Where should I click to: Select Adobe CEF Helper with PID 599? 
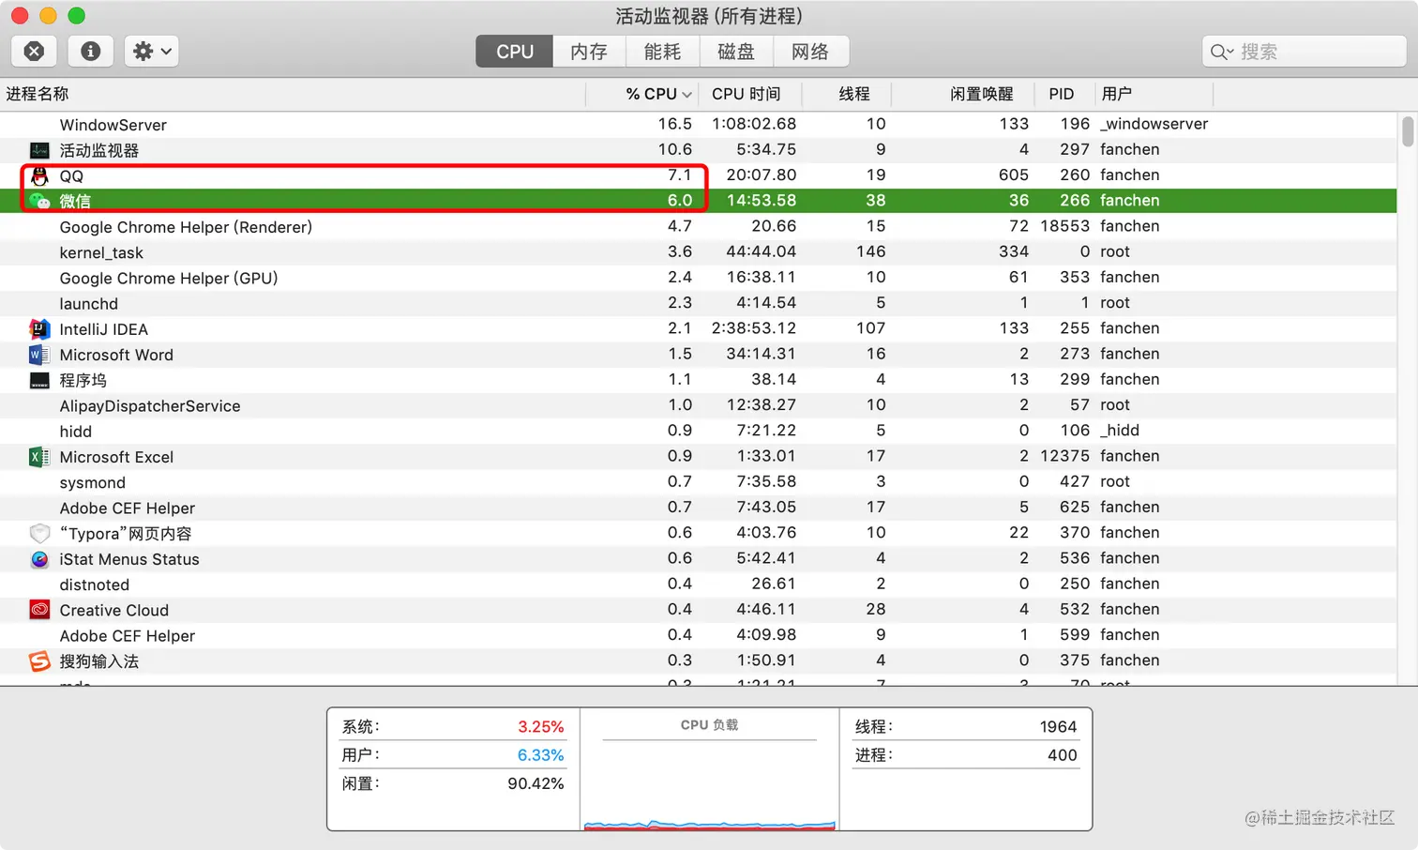click(699, 635)
